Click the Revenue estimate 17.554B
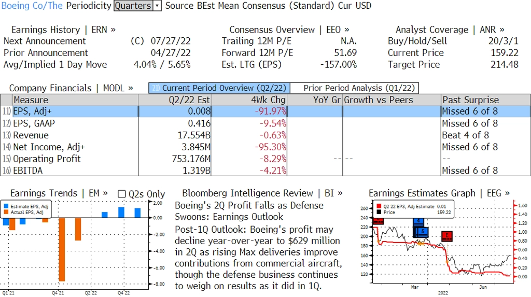Image resolution: width=531 pixels, height=297 pixels. coord(194,135)
